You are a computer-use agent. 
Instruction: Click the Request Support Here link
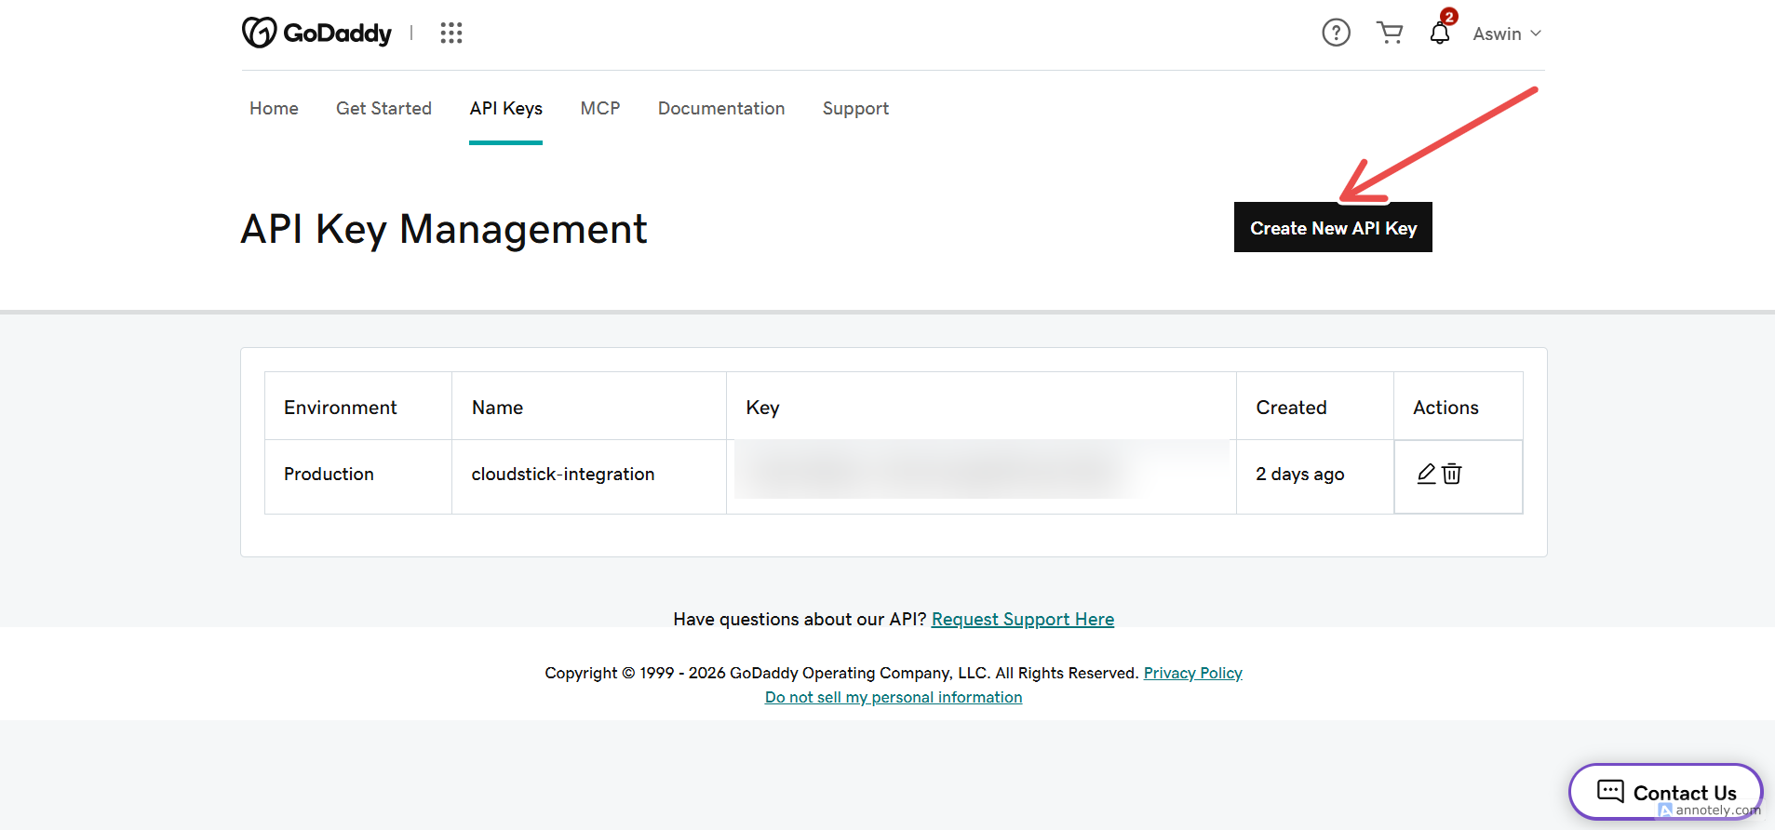[x=1022, y=619]
